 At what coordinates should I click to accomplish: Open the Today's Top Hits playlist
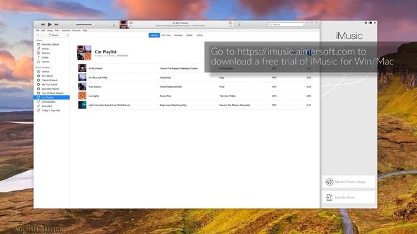[x=51, y=110]
